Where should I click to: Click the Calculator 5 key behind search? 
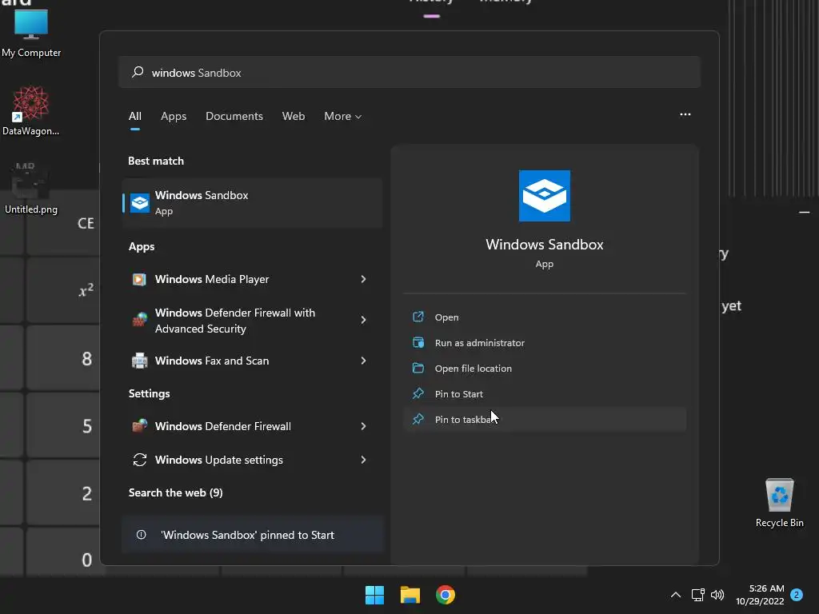tap(87, 426)
